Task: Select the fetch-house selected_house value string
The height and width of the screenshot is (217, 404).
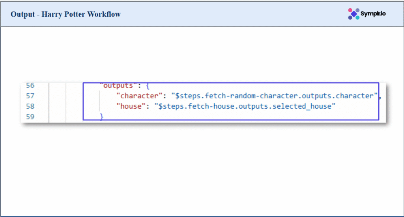Action: coord(245,106)
